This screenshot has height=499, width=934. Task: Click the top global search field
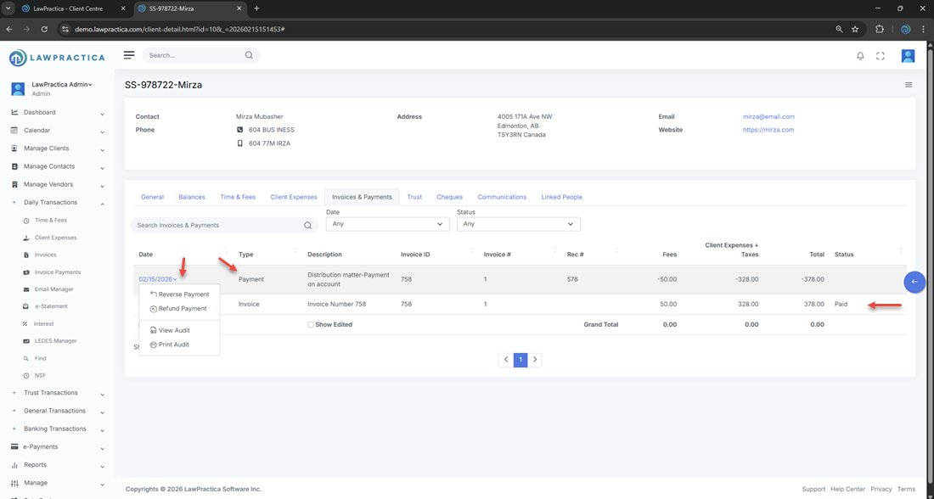point(194,55)
